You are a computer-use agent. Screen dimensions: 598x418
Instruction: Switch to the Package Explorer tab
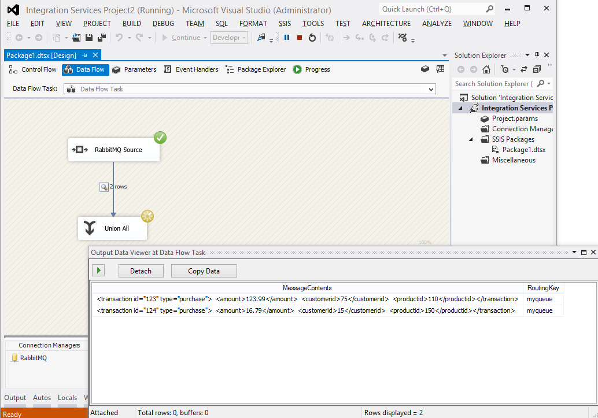pos(256,69)
